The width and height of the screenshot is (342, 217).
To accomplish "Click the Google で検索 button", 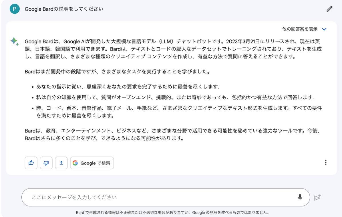I will (x=92, y=163).
